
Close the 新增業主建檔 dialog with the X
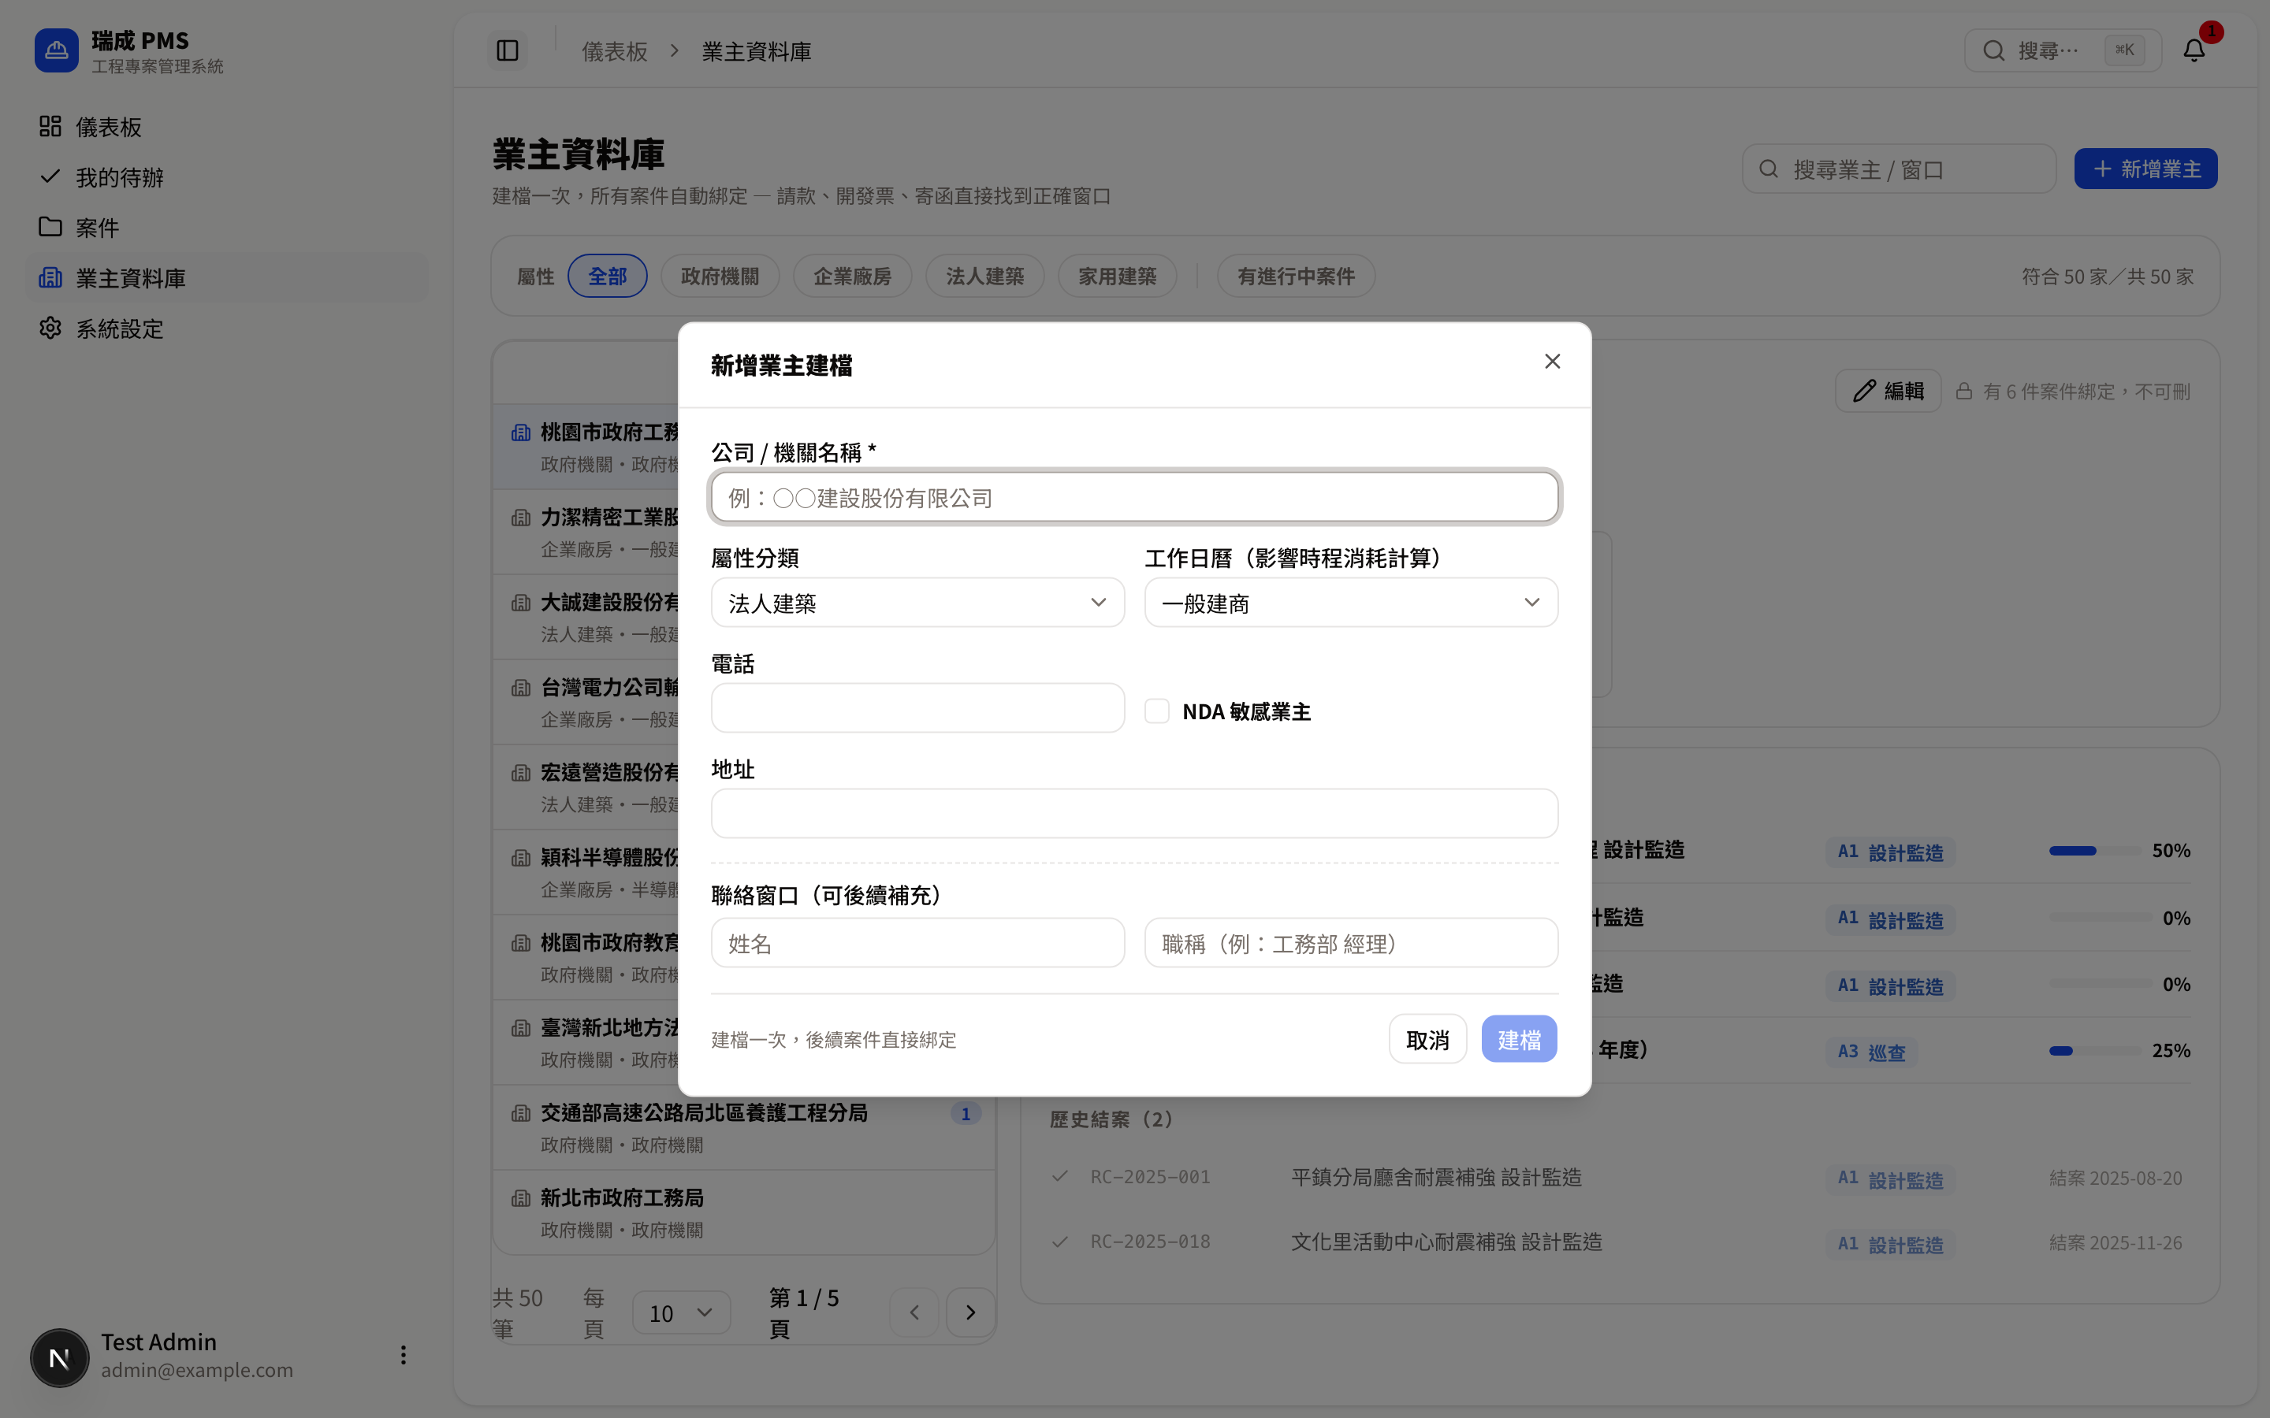coord(1553,362)
